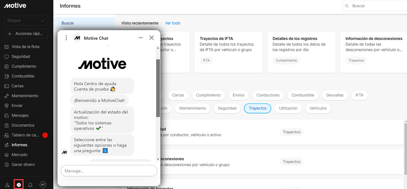
Task: Click the Mensajes chat icon
Action: point(6,116)
